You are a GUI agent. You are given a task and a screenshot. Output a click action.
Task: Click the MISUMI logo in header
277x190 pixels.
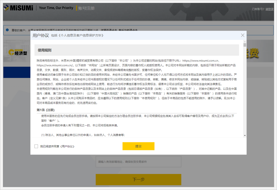point(18,8)
